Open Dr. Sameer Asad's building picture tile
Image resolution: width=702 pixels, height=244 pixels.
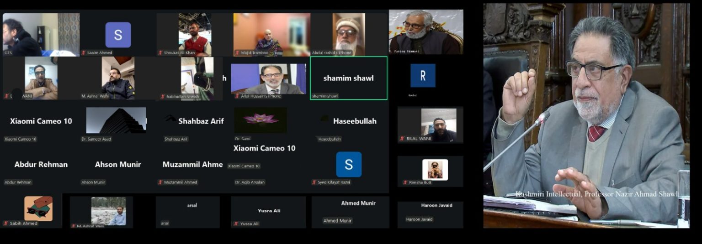(x=116, y=120)
